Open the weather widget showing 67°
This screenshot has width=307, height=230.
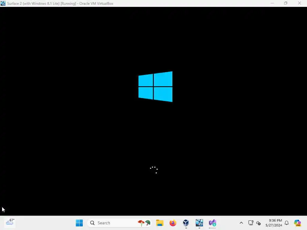[x=10, y=223]
